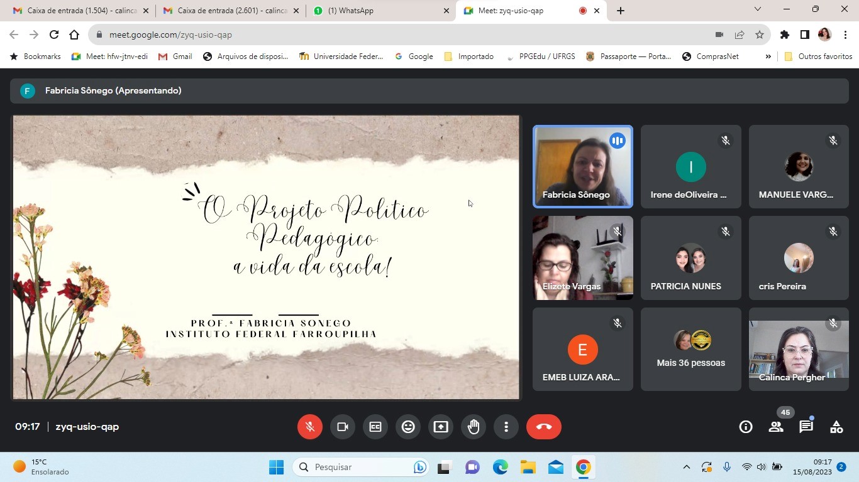The image size is (859, 482).
Task: Click the Mais 36 pessoas tile
Action: pos(690,350)
